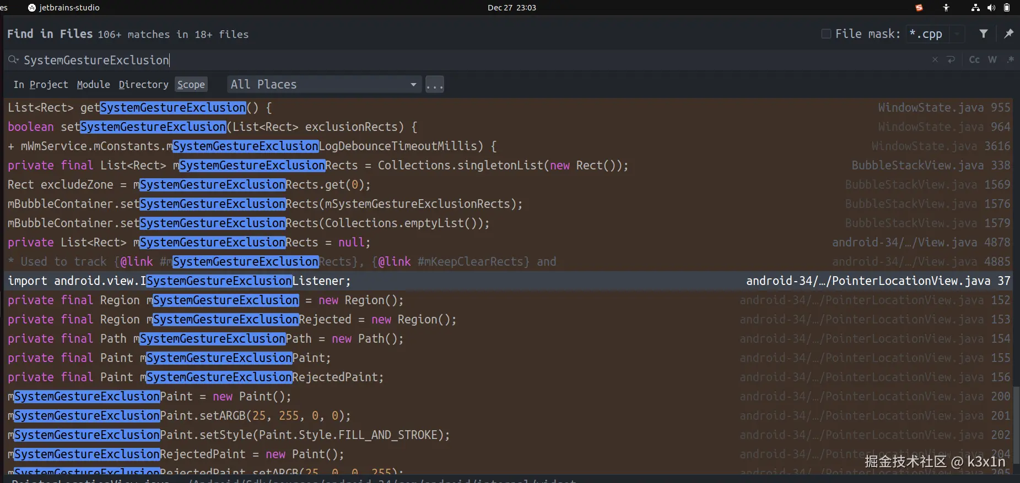
Task: Click the battery icon in system tray
Action: pyautogui.click(x=1007, y=8)
